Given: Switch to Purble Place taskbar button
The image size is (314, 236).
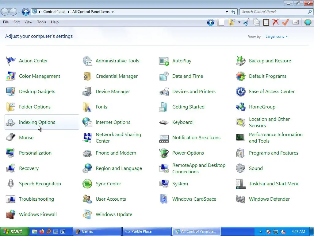Looking at the screenshot, I should tap(147, 231).
